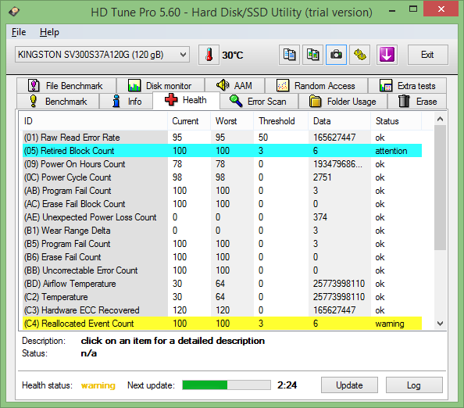The width and height of the screenshot is (464, 408).
Task: Select the (B6) Erase Fail Count row
Action: 222,257
